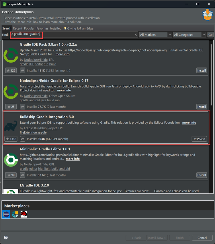
Task: Open the All Markets dropdown
Action: point(155,34)
